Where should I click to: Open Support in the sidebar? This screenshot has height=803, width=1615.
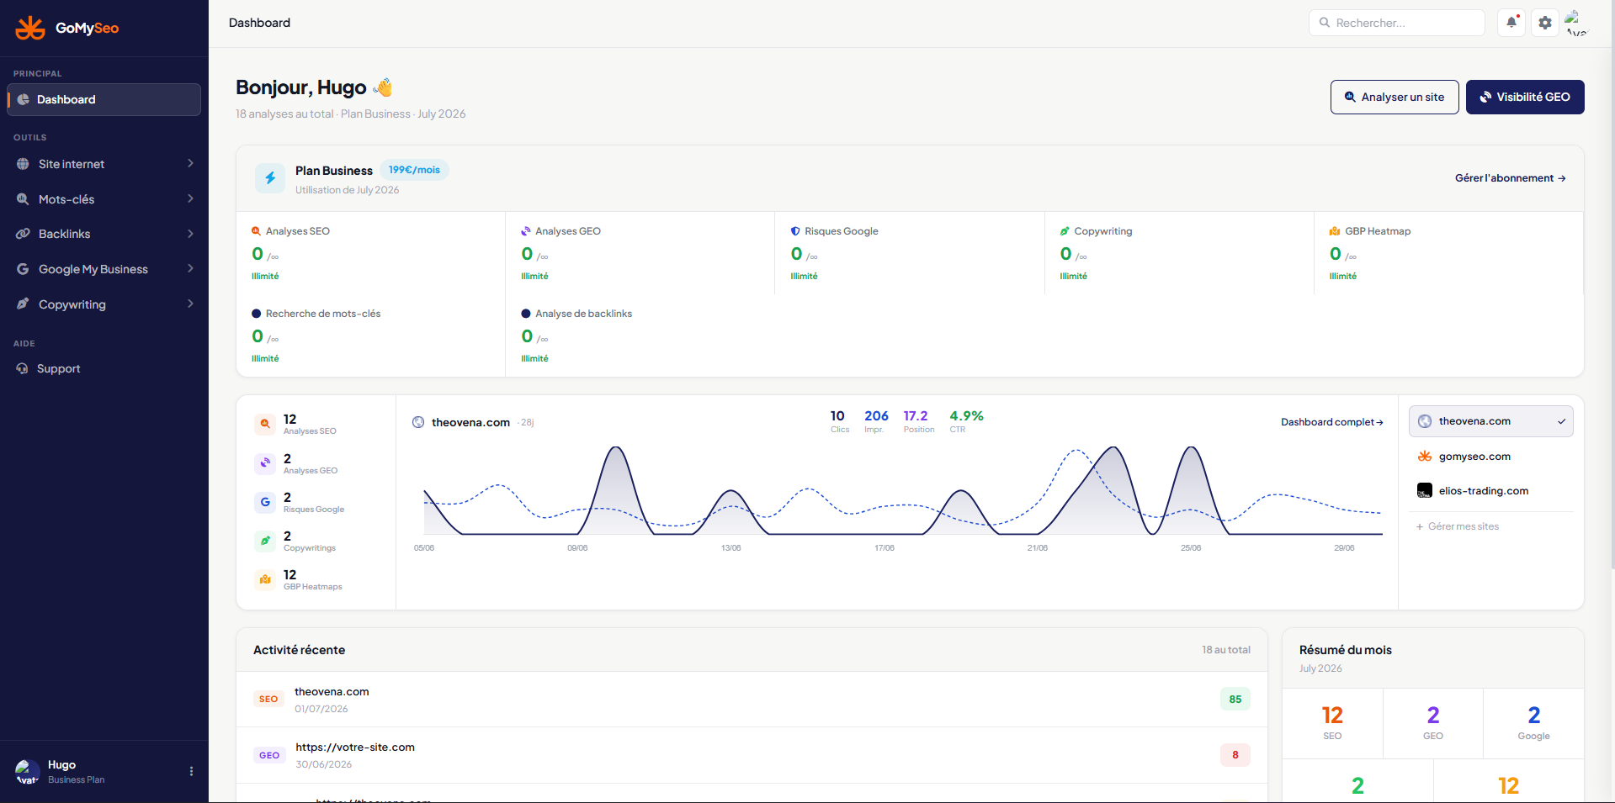coord(104,368)
